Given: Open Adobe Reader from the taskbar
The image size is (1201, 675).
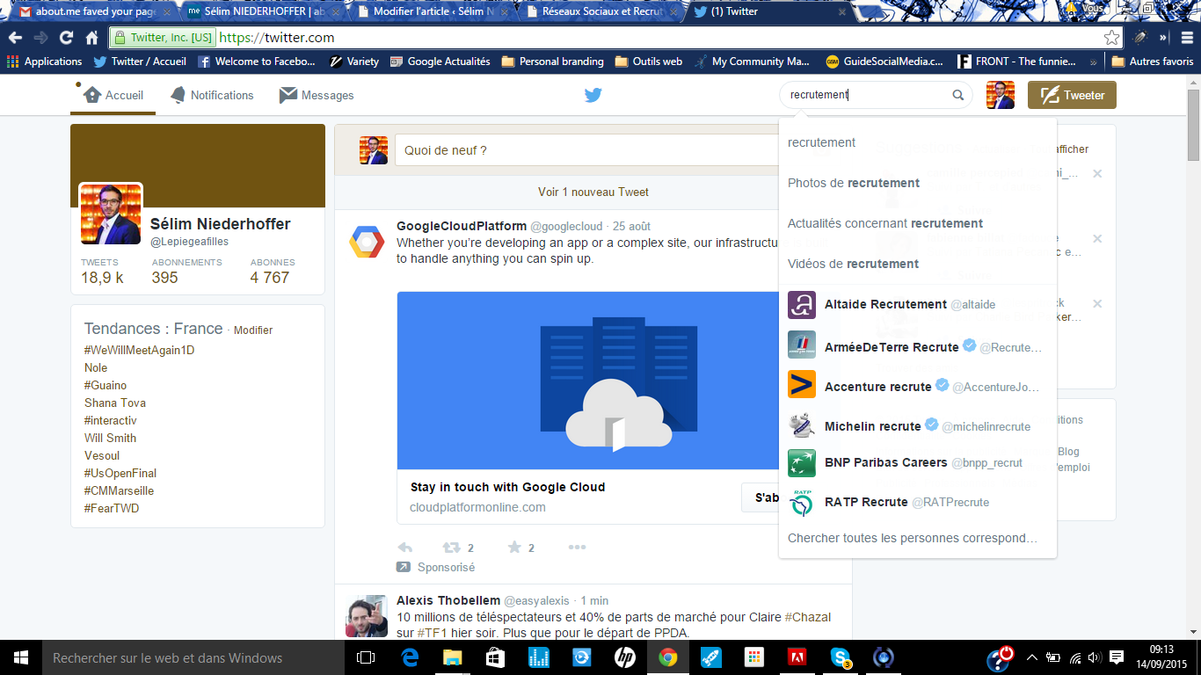Looking at the screenshot, I should coord(797,657).
